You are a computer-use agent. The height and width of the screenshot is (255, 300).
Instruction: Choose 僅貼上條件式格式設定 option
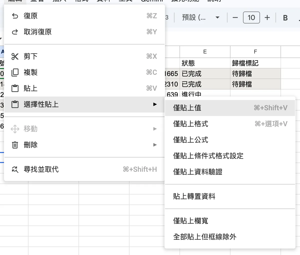pyautogui.click(x=230, y=156)
